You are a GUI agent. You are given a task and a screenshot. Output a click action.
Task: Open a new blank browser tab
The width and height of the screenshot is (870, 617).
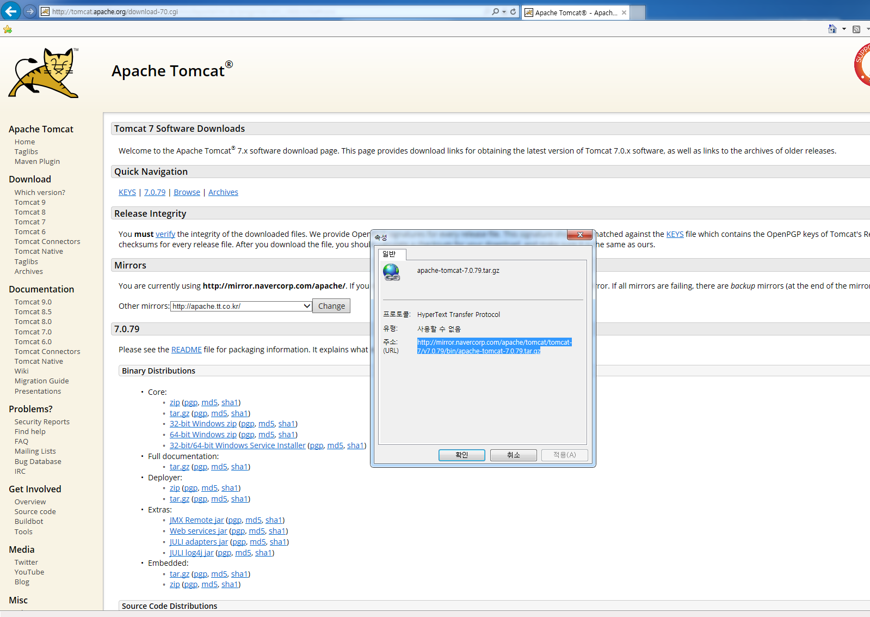click(638, 13)
